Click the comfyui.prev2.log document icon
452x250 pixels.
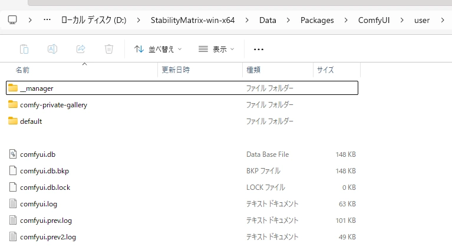click(13, 236)
